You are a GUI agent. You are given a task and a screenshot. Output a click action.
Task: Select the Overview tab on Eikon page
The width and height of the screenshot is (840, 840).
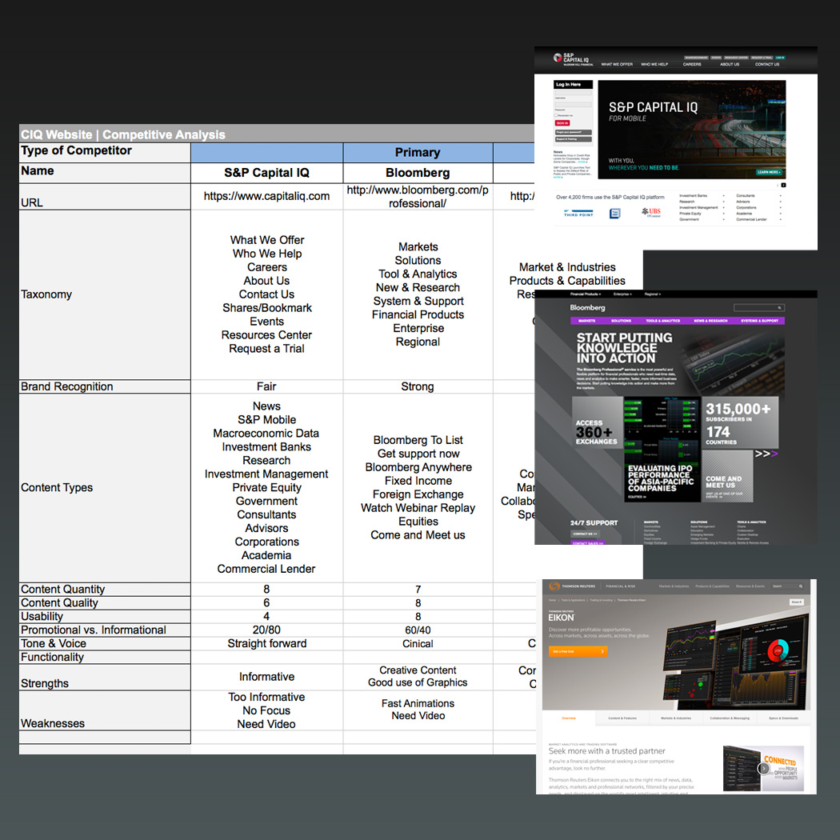click(568, 718)
